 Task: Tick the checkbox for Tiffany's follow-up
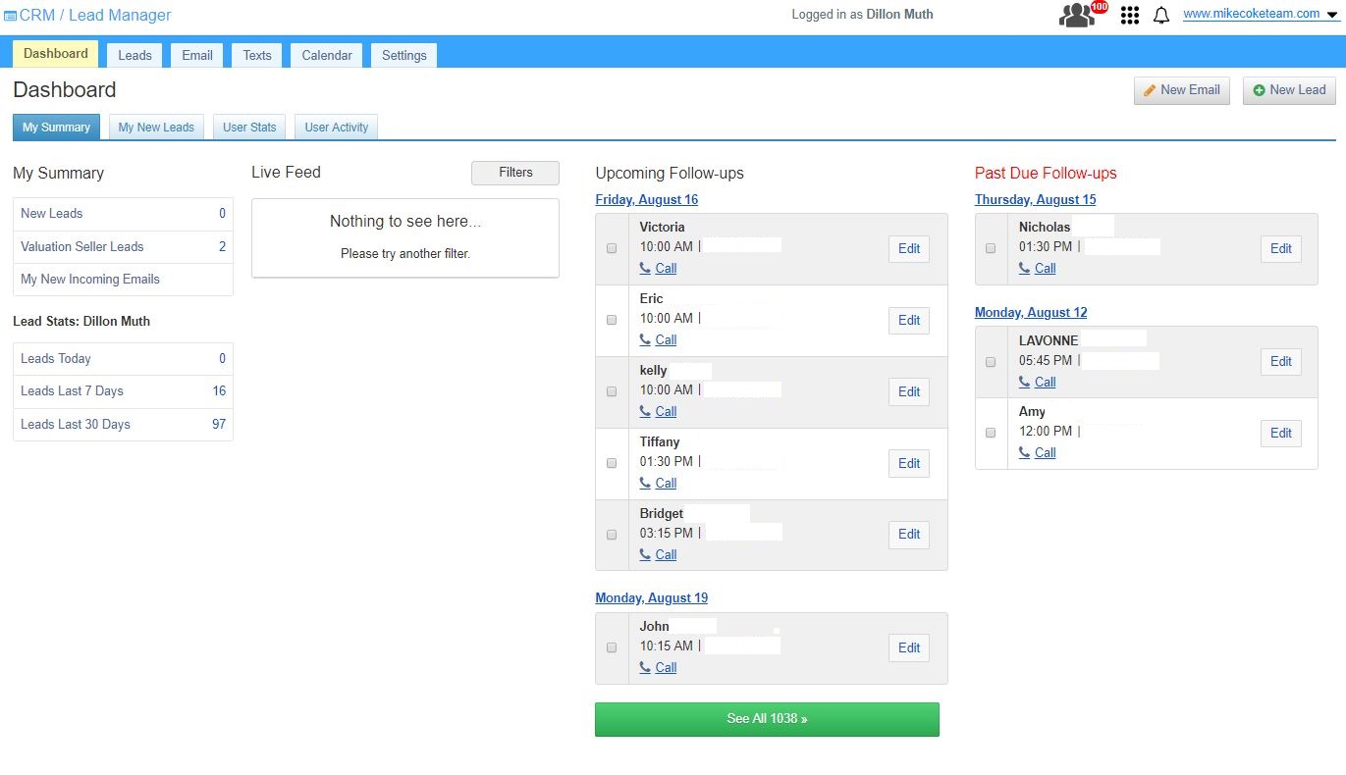click(x=612, y=463)
